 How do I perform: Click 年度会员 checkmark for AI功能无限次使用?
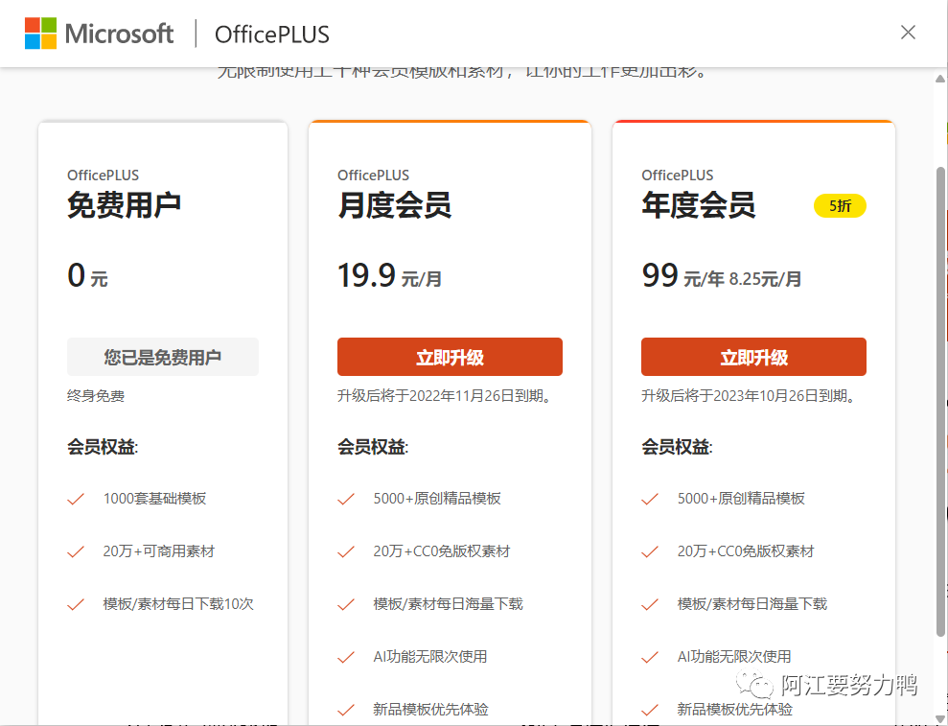pyautogui.click(x=650, y=657)
